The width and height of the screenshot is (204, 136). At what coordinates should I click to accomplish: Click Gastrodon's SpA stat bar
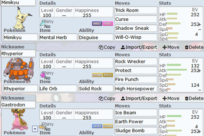(x=174, y=131)
